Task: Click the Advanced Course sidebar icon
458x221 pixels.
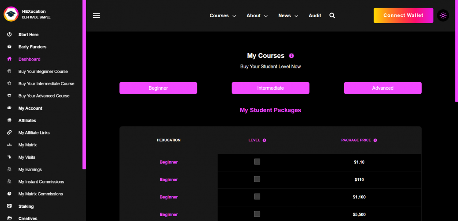Action: pyautogui.click(x=9, y=96)
